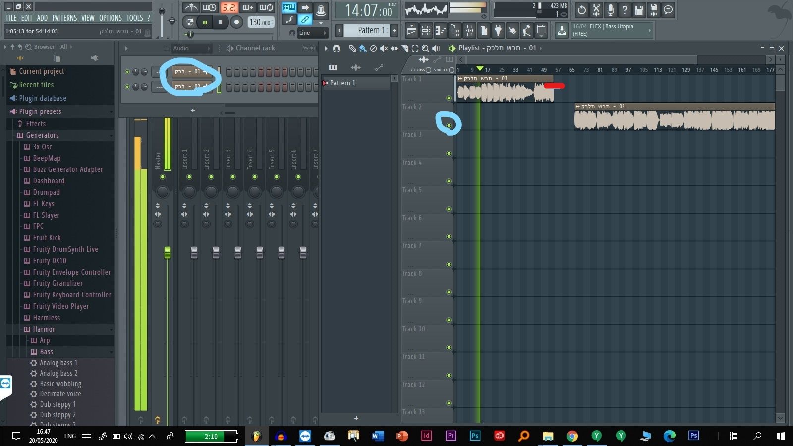
Task: Open Current project in browser
Action: pyautogui.click(x=42, y=71)
